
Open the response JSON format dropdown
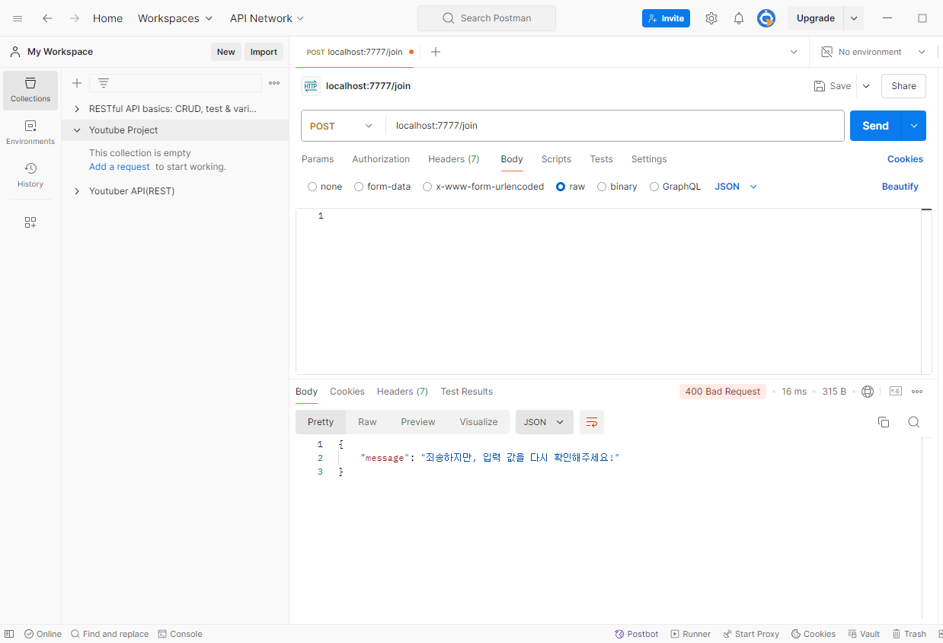(544, 422)
